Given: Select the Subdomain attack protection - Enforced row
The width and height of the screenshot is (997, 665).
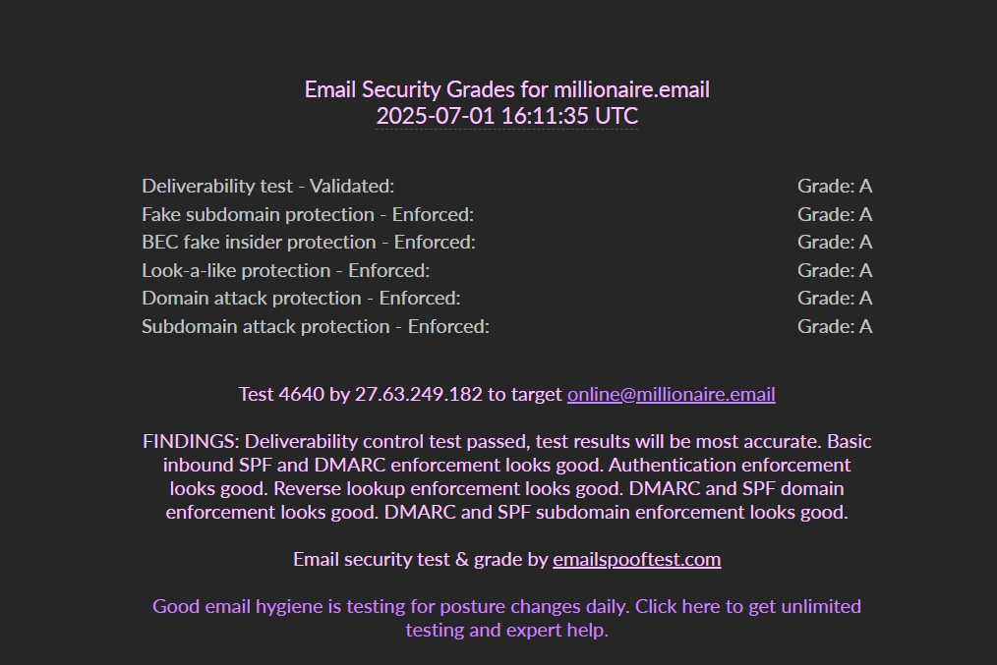Looking at the screenshot, I should pyautogui.click(x=506, y=326).
